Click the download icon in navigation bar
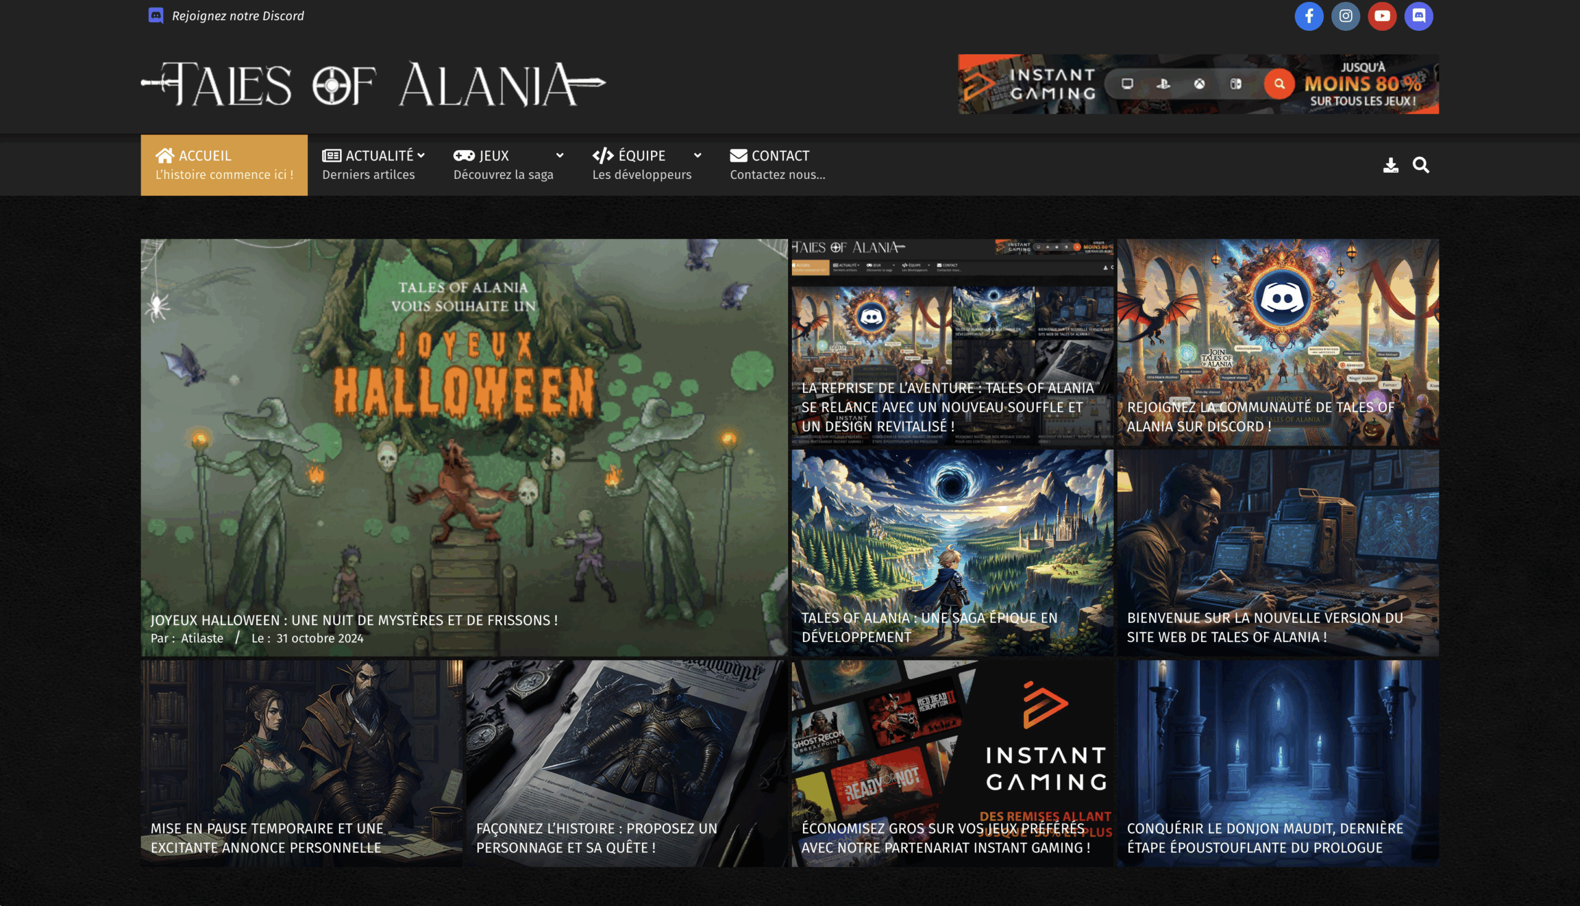Screen dimensions: 1580x906 (1390, 165)
